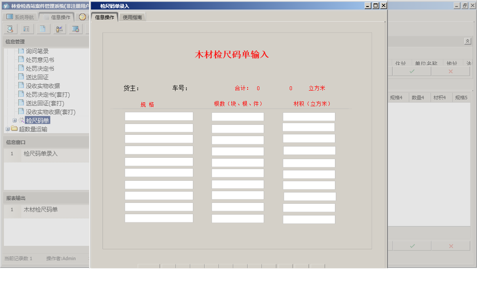
Task: Select the magnifier search tool icon
Action: pos(10,29)
